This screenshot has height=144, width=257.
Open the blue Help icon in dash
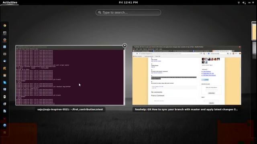click(x=5, y=125)
